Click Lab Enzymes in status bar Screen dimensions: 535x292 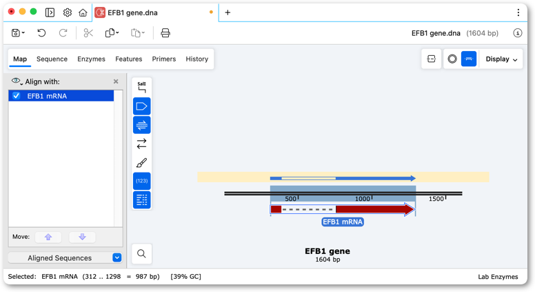498,277
